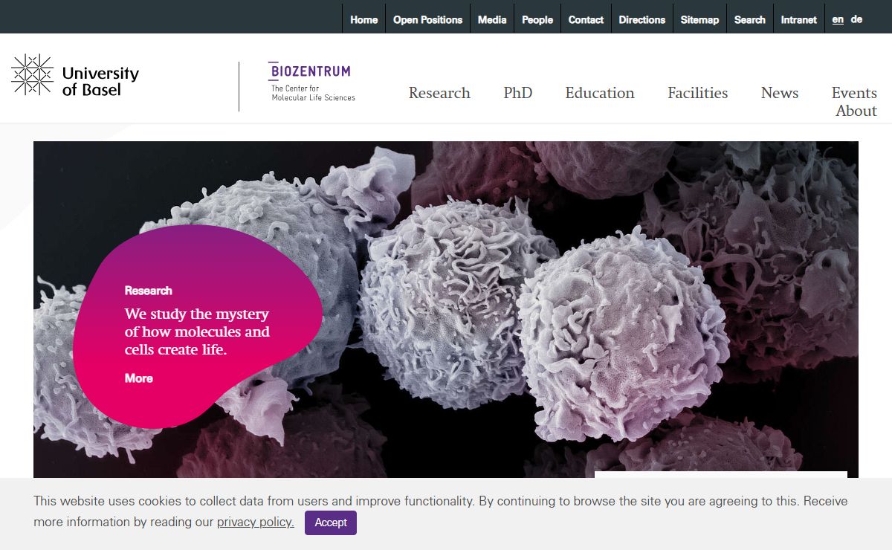Open the privacy policy link
The image size is (892, 550).
(256, 522)
